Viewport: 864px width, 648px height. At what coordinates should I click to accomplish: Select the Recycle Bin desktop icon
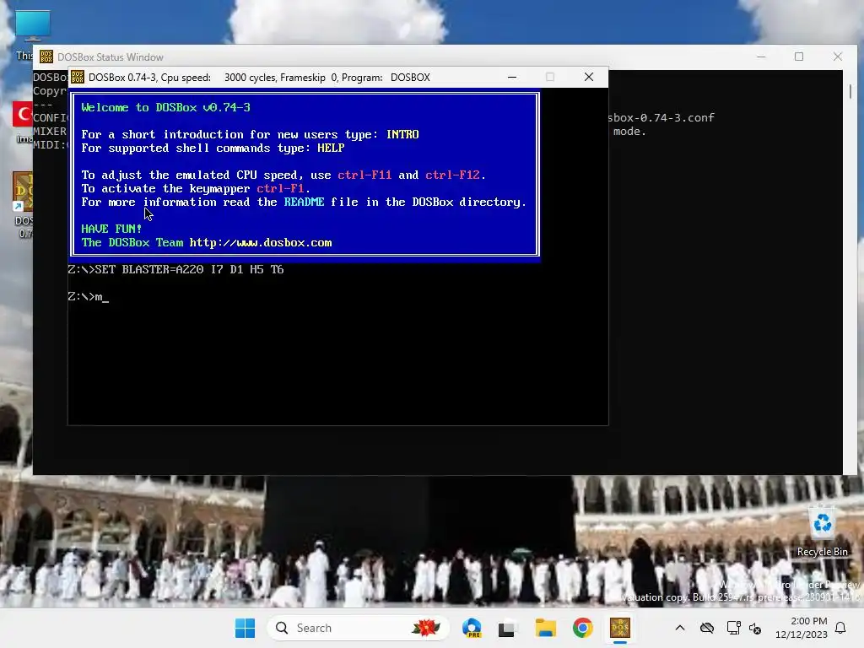(822, 530)
